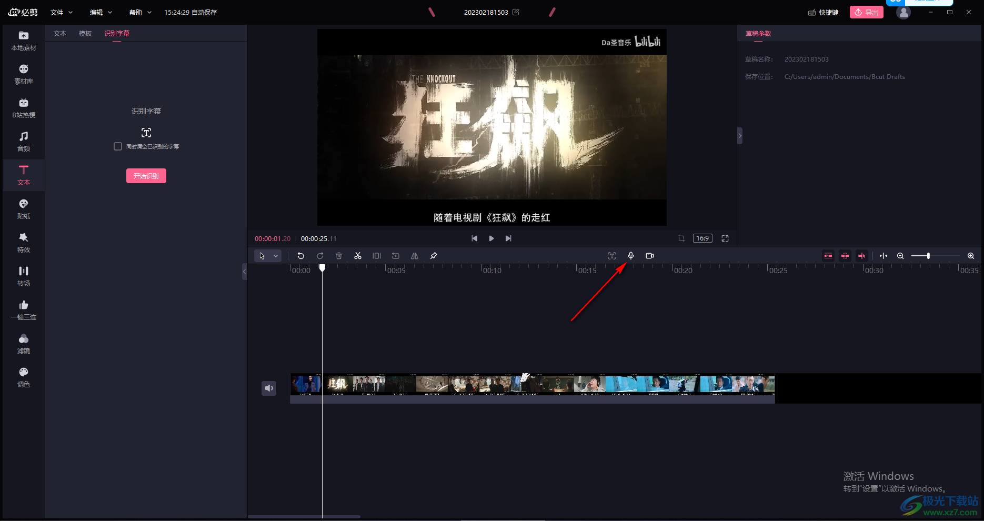
Task: Click the user avatar icon
Action: 903,13
